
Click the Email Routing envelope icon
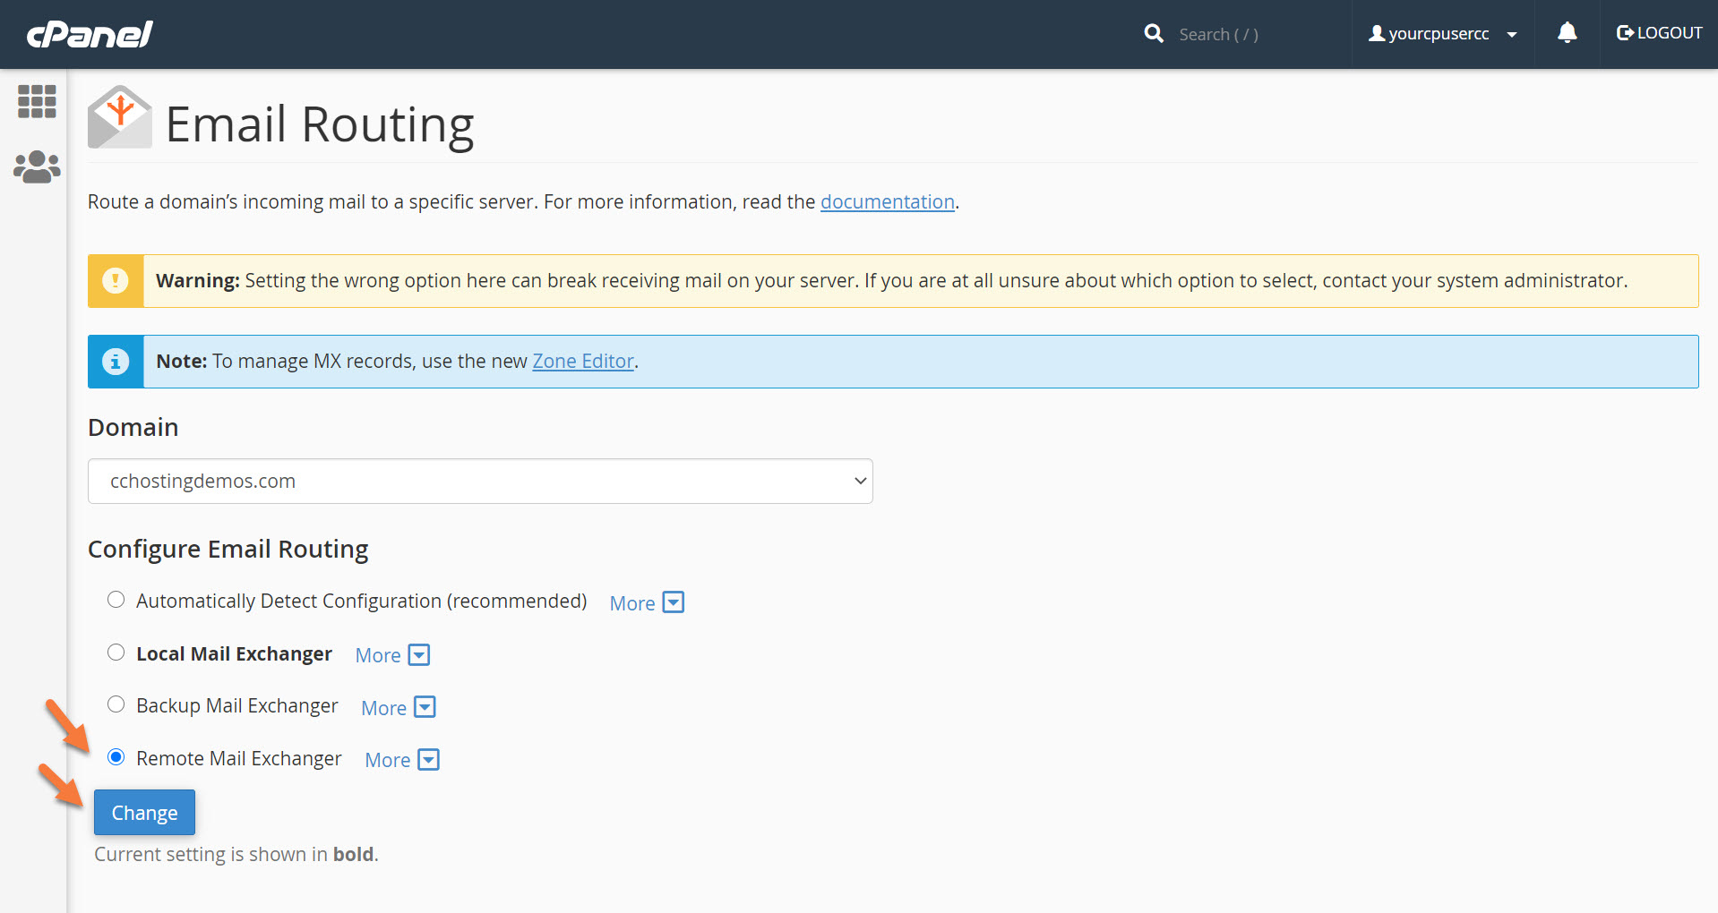click(x=120, y=118)
